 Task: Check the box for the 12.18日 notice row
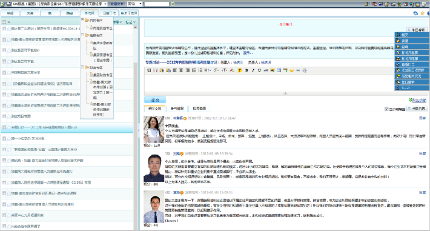pos(4,182)
